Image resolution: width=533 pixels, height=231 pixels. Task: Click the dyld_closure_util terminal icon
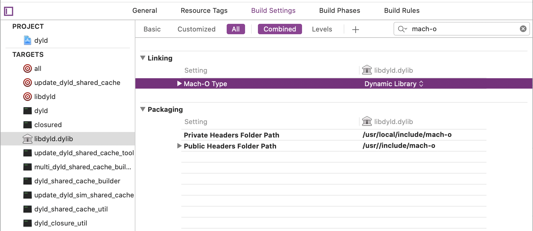pyautogui.click(x=28, y=223)
